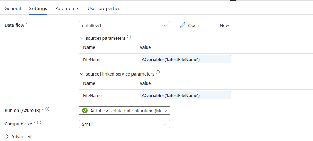Switch to the General tab
313x141 pixels.
[x=13, y=8]
